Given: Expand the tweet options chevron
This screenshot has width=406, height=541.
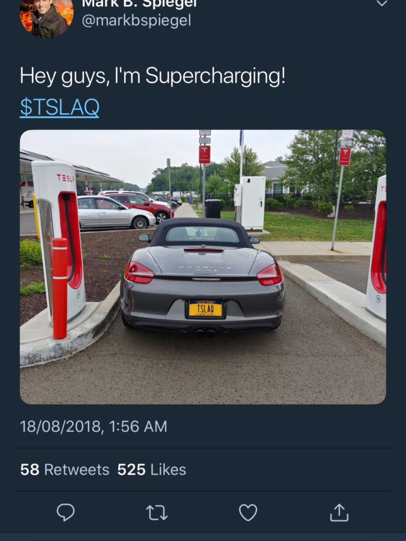Looking at the screenshot, I should (382, 4).
